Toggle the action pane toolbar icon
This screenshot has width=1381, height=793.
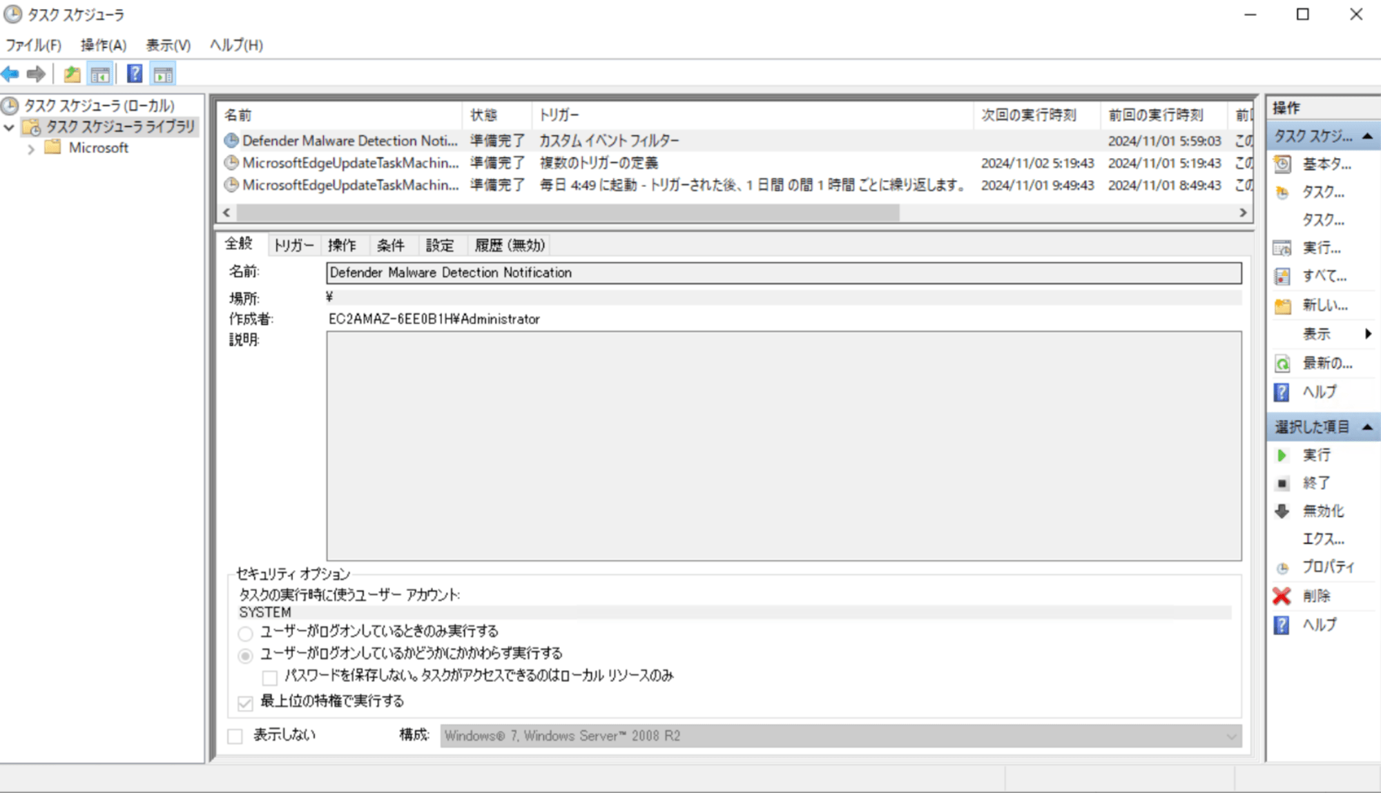tap(164, 74)
